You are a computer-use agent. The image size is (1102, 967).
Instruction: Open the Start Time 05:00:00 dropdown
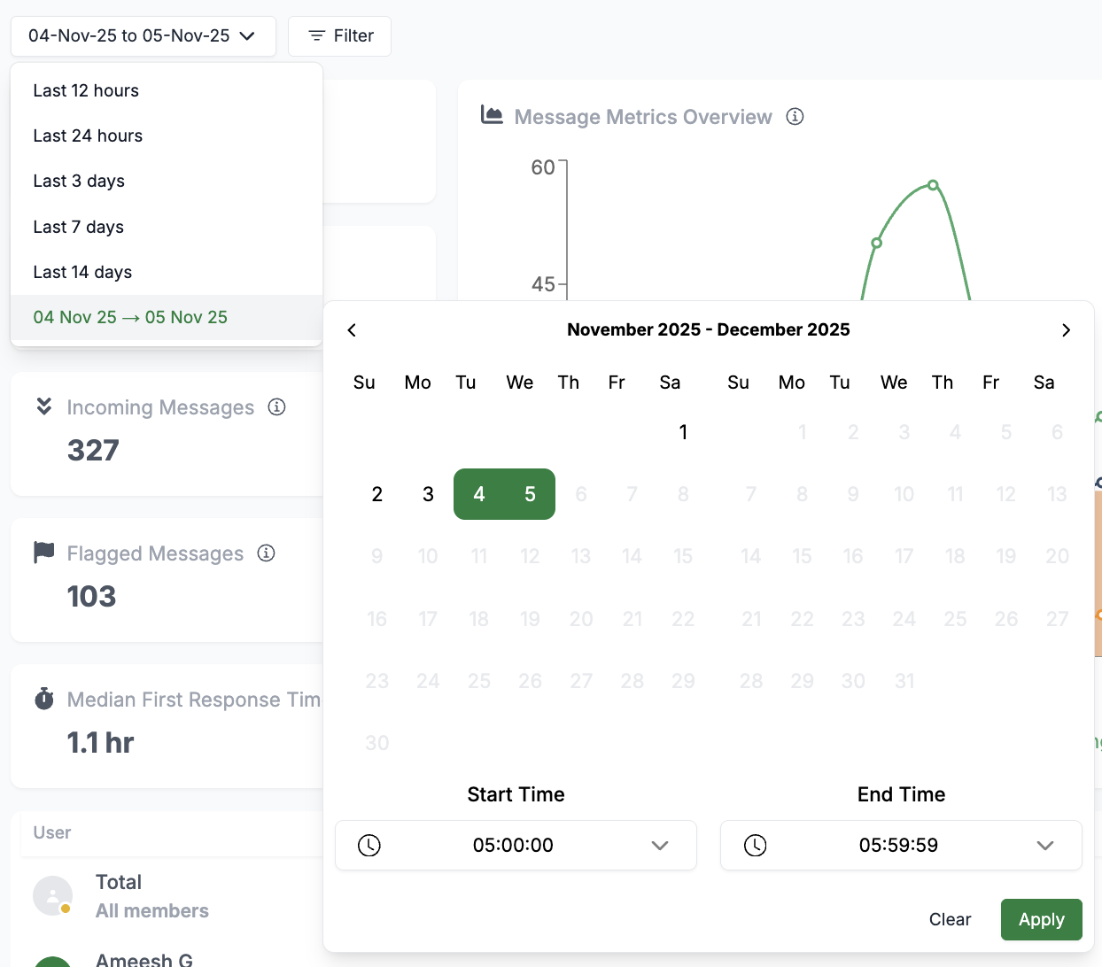[516, 846]
